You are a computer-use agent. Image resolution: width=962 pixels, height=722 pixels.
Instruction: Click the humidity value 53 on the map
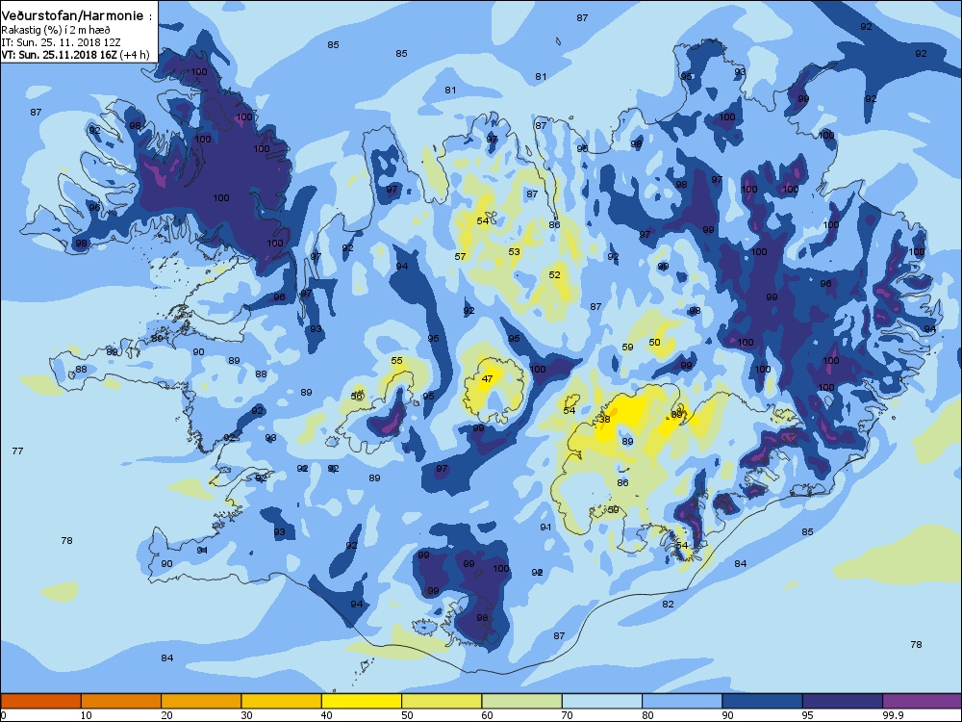coord(514,251)
